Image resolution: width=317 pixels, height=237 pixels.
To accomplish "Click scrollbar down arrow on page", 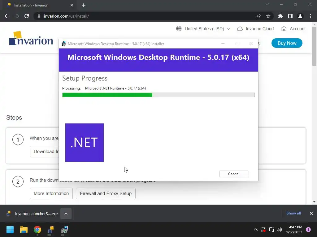I will (x=314, y=202).
